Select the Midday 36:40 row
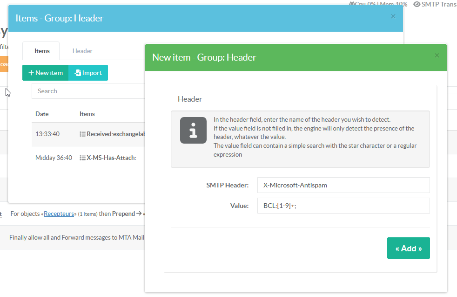This screenshot has height=297, width=457. (54, 158)
